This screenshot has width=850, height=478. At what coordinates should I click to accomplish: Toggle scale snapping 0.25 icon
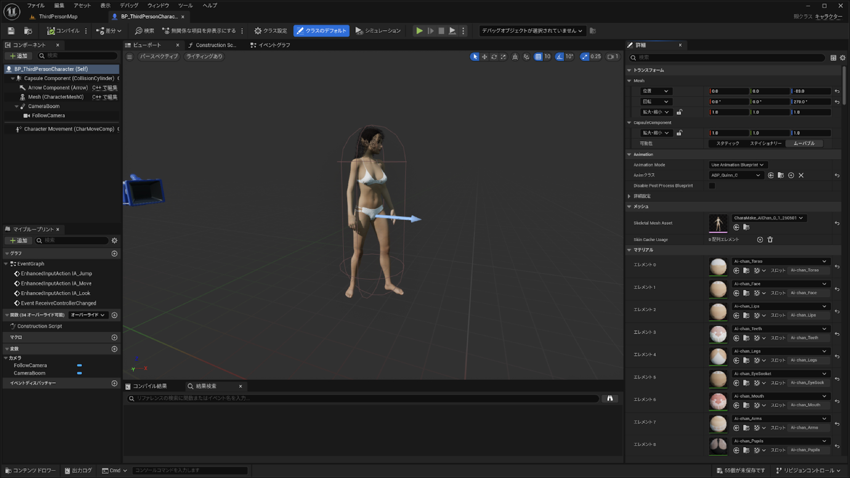click(x=585, y=57)
